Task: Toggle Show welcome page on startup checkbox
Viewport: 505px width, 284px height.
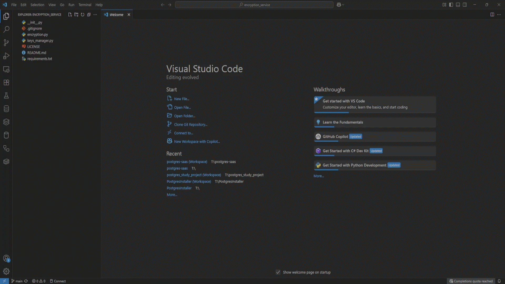Action: pos(278,272)
